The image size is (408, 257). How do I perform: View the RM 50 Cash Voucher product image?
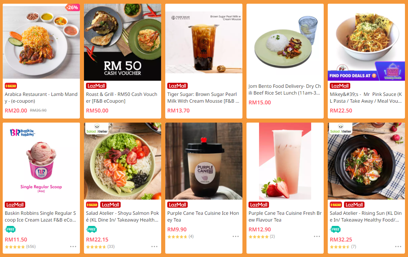tap(123, 42)
